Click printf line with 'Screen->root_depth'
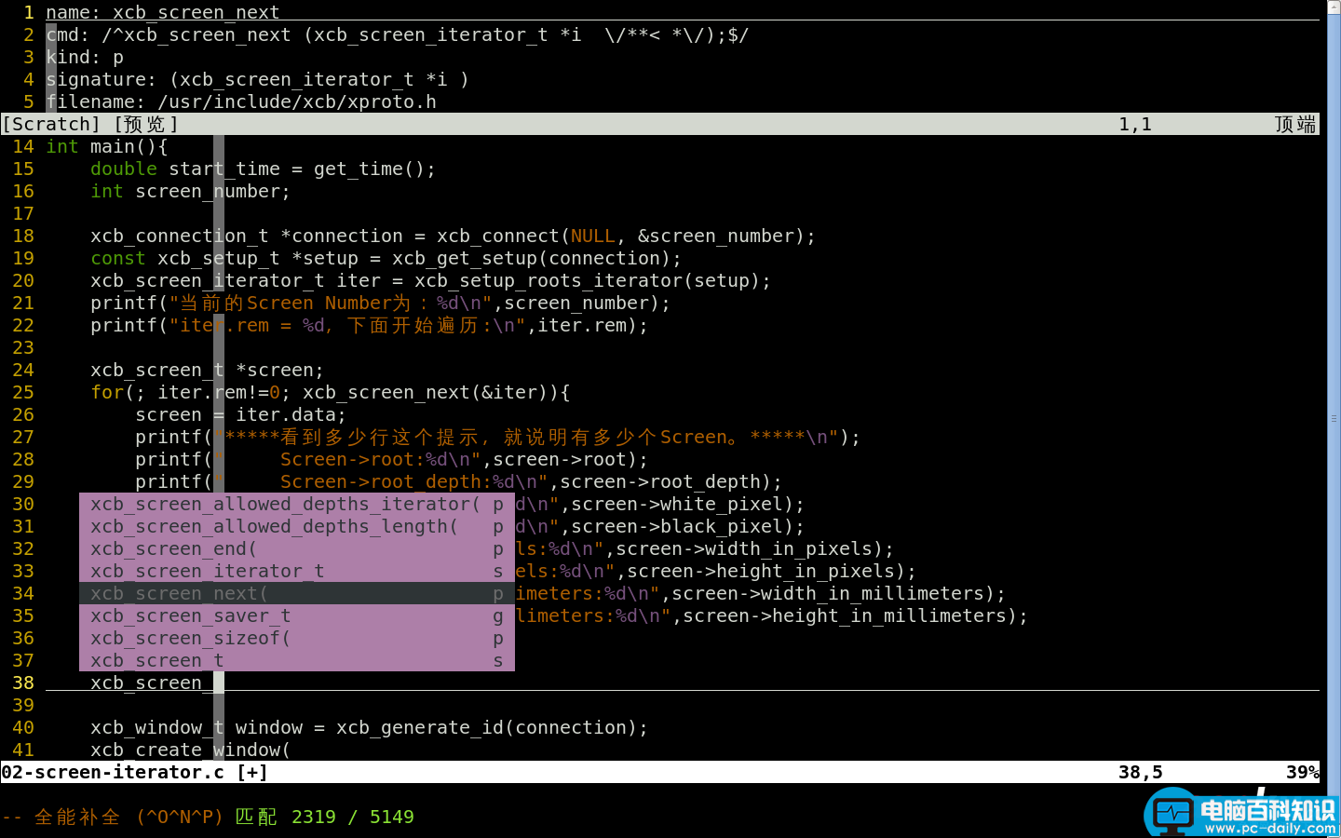Image resolution: width=1341 pixels, height=838 pixels. [x=459, y=481]
